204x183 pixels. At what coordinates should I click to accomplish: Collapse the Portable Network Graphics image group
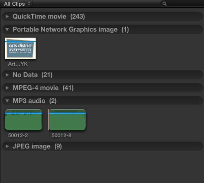(x=7, y=29)
